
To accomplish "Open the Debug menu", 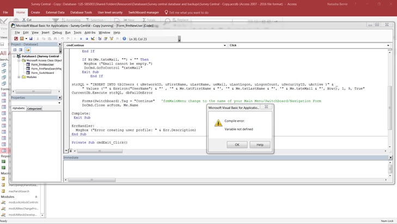I will (57, 33).
